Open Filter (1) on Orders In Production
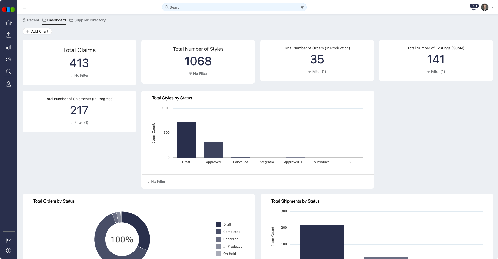This screenshot has height=259, width=498. 317,72
